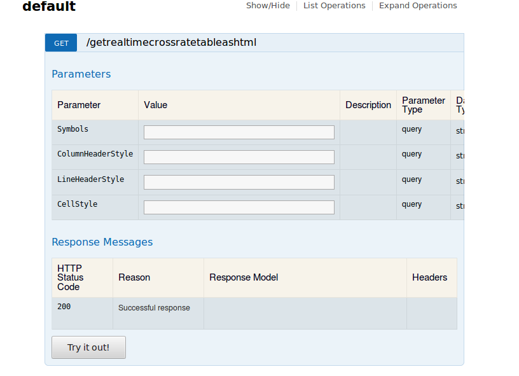Viewport: 519px width, 376px height.
Task: Select Expand Operations
Action: tap(418, 6)
